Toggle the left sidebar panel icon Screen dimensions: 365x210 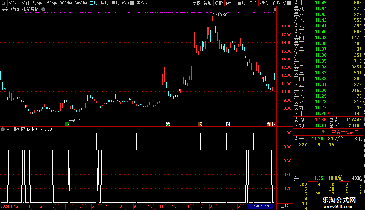point(4,3)
